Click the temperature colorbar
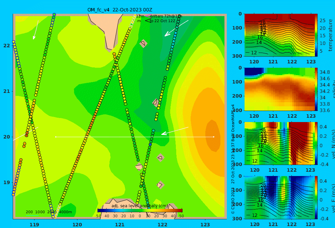 [x=316, y=35]
